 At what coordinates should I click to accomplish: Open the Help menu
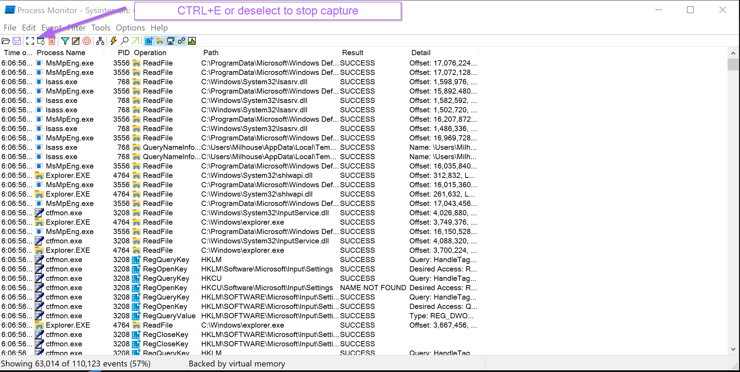point(159,28)
